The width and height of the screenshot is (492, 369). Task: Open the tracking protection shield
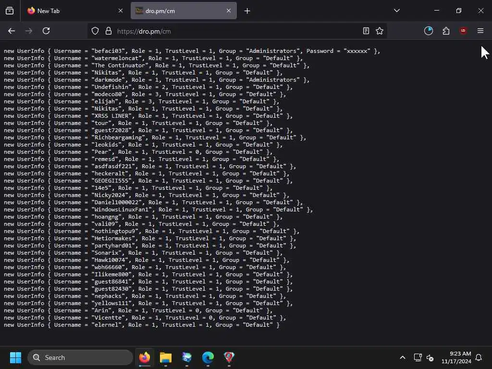coord(95,31)
